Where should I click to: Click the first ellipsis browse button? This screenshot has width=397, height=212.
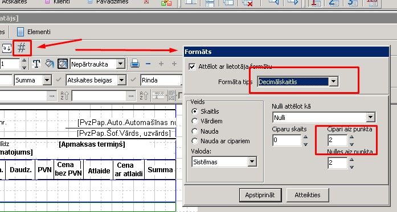[x=52, y=96]
